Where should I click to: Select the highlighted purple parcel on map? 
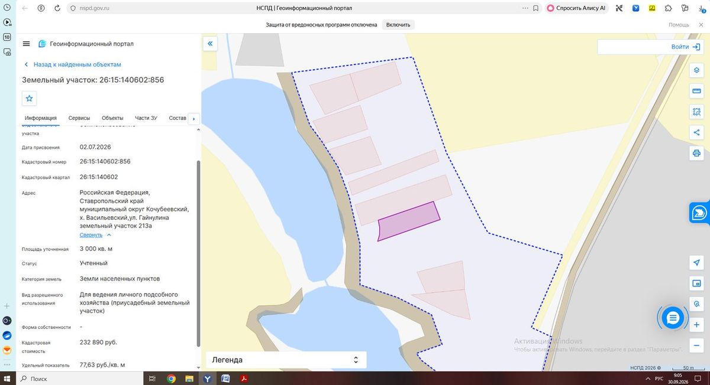click(x=408, y=221)
